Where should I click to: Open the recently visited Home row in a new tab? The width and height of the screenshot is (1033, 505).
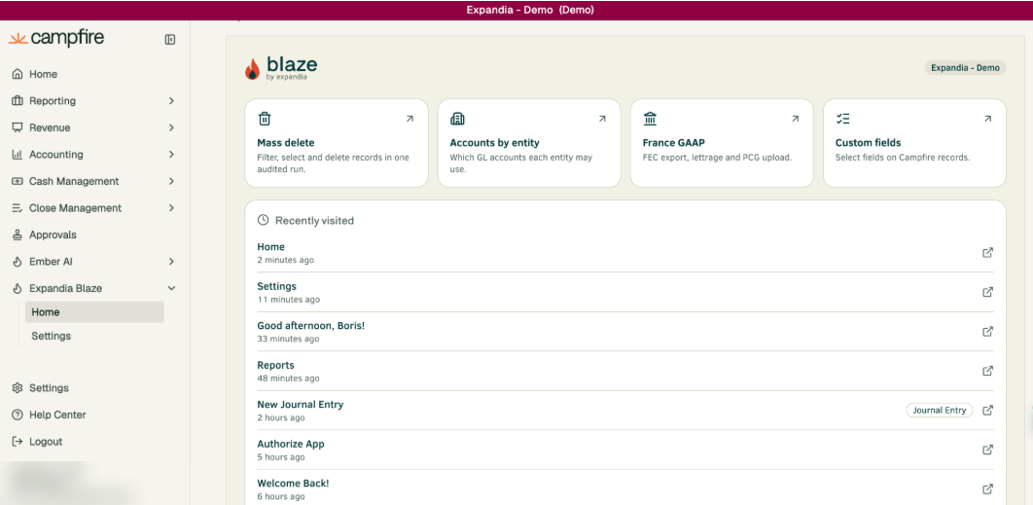987,253
